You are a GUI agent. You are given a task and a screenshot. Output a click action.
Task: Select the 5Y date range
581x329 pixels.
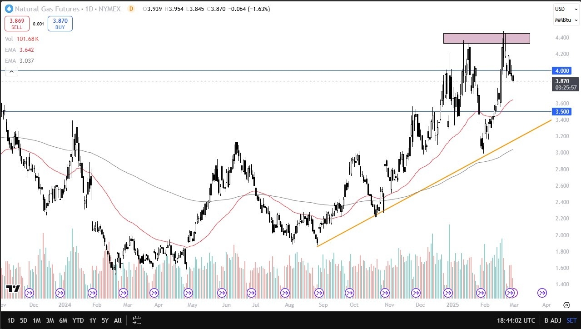[x=105, y=320]
